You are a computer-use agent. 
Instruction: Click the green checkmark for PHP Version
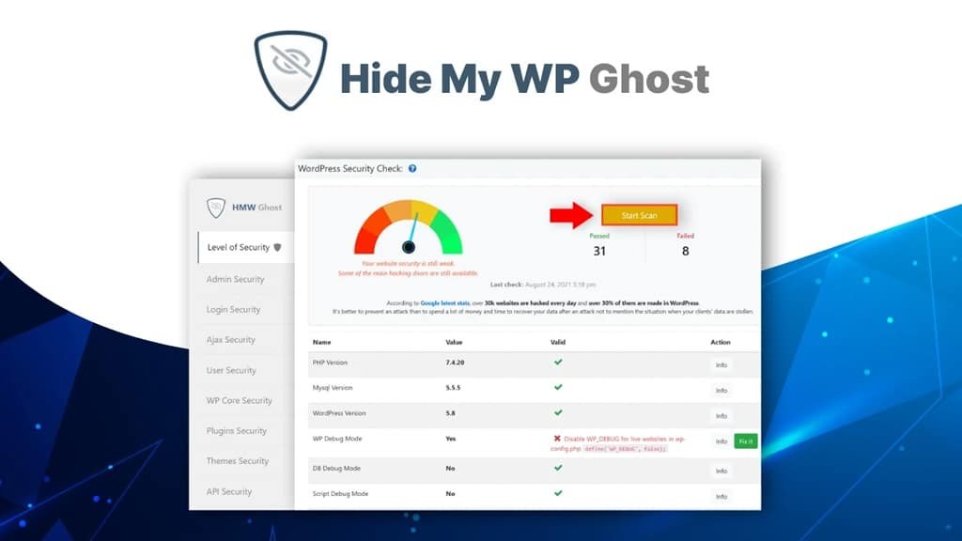[x=558, y=362]
